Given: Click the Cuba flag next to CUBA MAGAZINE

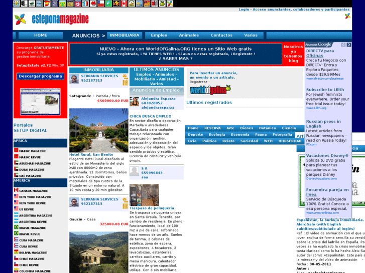Looking at the screenshot, I should coord(16,239).
